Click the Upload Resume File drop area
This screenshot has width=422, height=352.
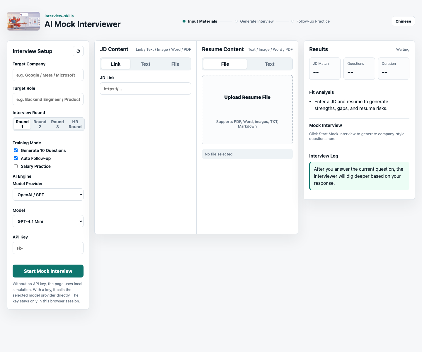247,110
